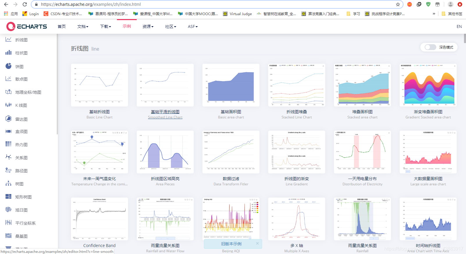Open the Smoothed Line Chart link

point(165,117)
